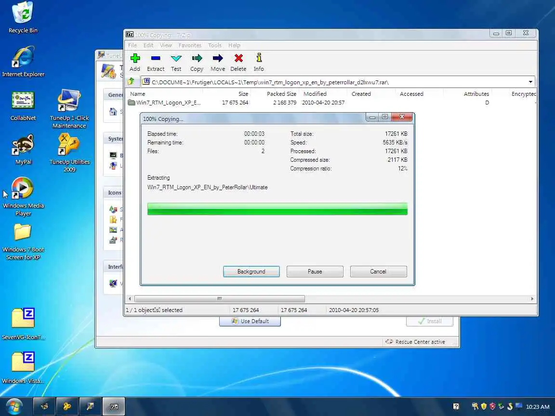Sort by the Accessed column header
The image size is (555, 416).
(411, 94)
